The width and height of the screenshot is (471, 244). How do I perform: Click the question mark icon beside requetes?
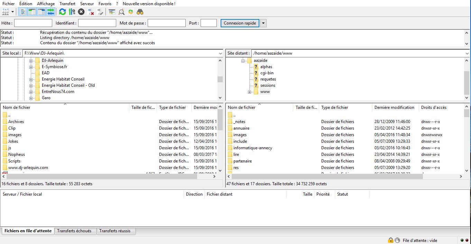(256, 79)
